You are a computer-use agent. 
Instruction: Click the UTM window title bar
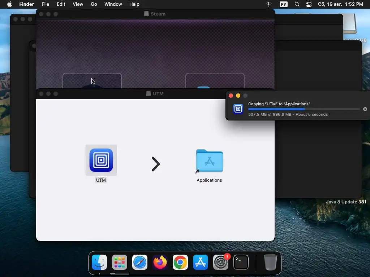click(132, 94)
